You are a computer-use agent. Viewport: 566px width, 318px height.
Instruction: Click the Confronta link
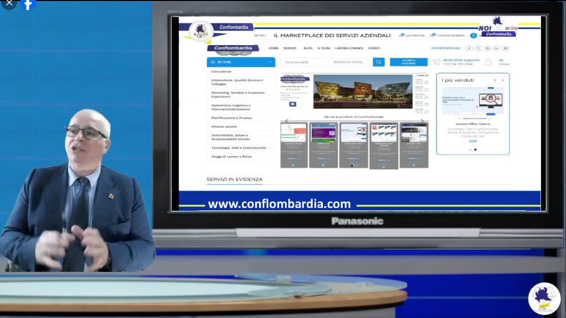point(415,35)
